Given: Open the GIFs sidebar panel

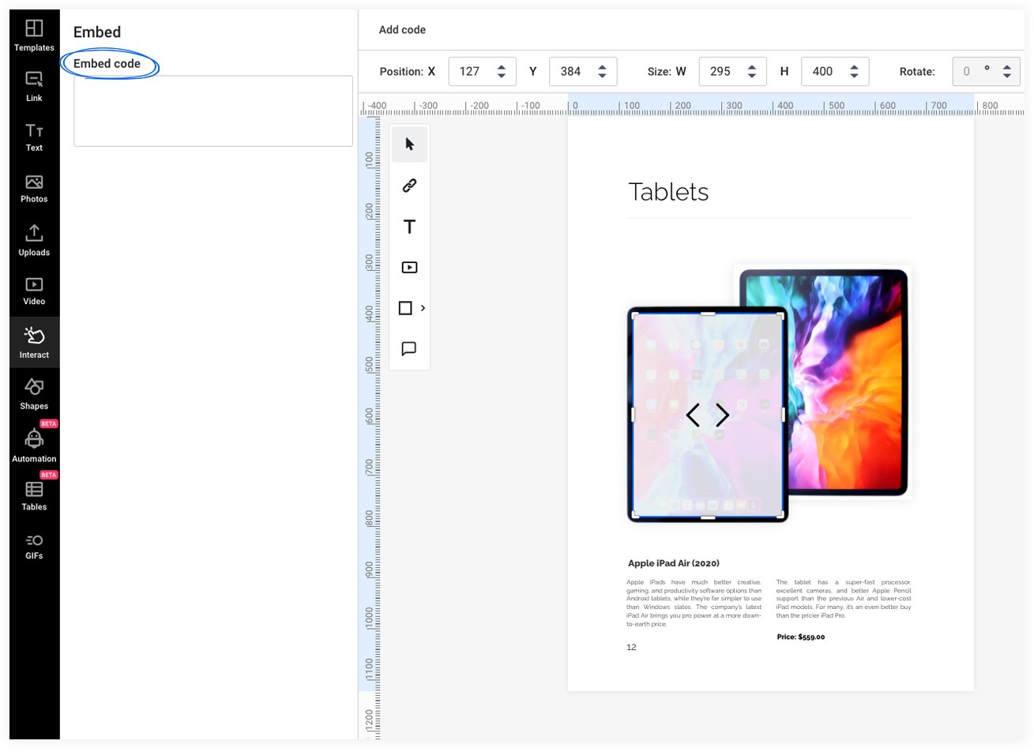Looking at the screenshot, I should (x=34, y=546).
